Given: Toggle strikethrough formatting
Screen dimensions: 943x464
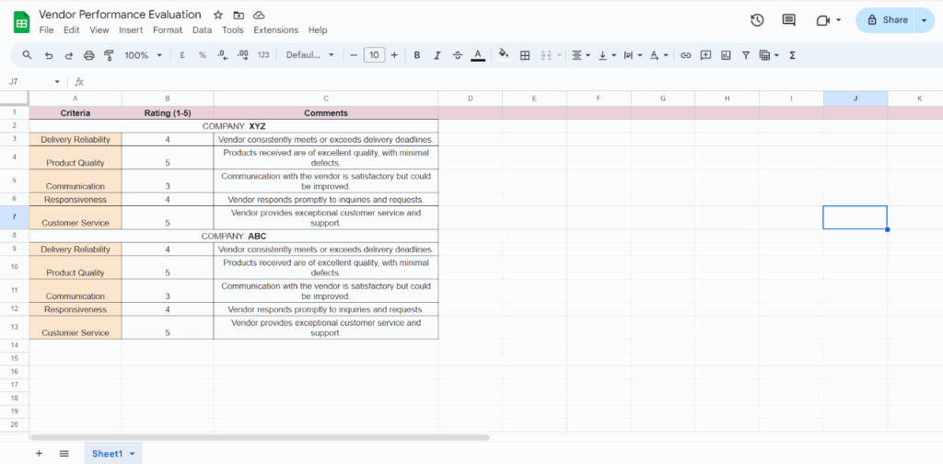Looking at the screenshot, I should point(458,55).
